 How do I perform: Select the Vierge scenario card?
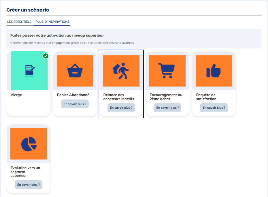(x=28, y=84)
